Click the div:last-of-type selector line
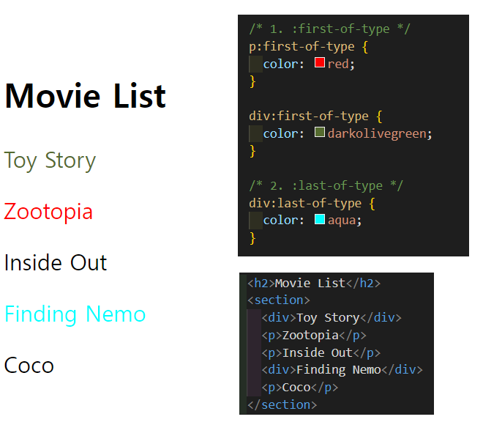Image resolution: width=483 pixels, height=444 pixels. click(312, 203)
